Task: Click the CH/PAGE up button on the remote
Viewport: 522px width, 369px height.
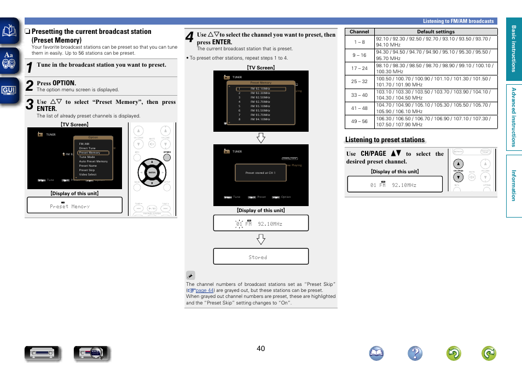Action: [459, 163]
